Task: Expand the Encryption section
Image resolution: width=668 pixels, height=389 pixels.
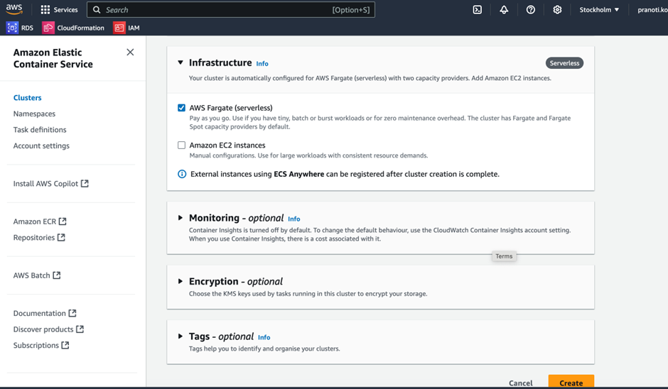Action: (181, 281)
